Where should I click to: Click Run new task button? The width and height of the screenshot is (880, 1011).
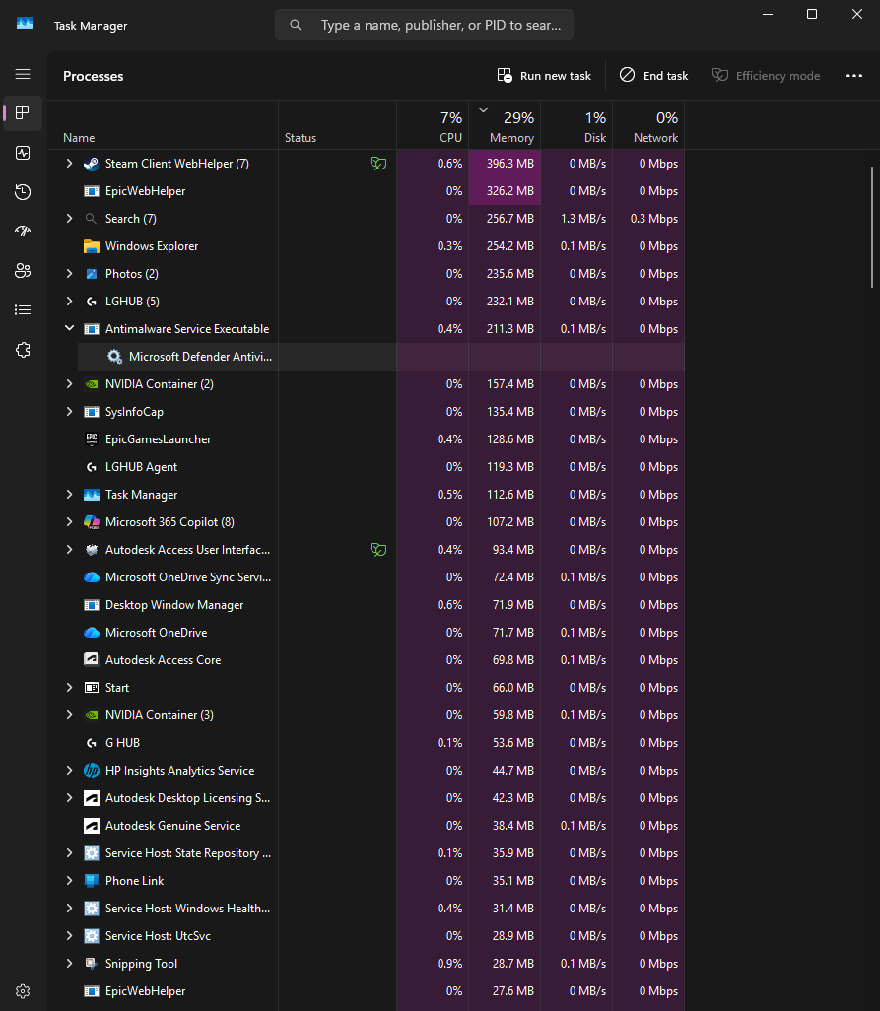pyautogui.click(x=544, y=76)
